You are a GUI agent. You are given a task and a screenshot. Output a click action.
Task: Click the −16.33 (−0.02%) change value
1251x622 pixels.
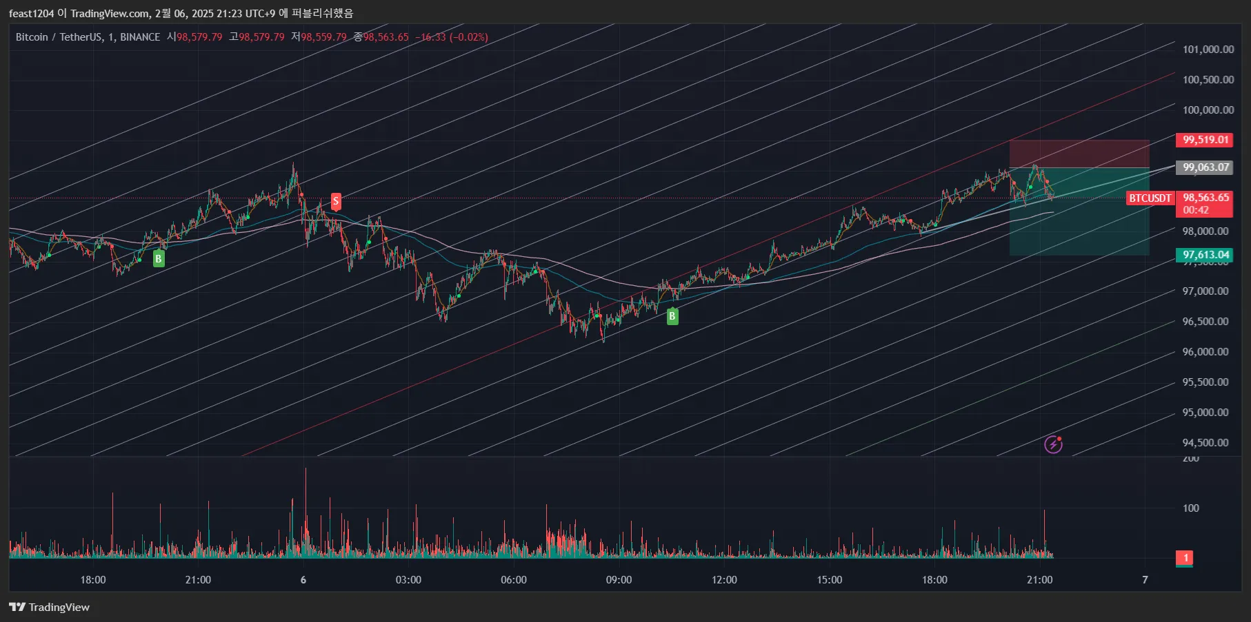(452, 37)
